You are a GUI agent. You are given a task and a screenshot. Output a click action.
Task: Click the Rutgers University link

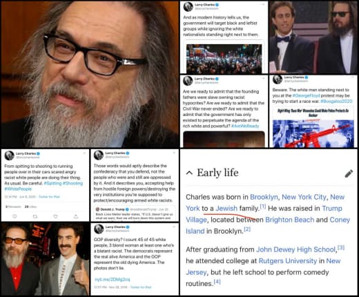288,261
